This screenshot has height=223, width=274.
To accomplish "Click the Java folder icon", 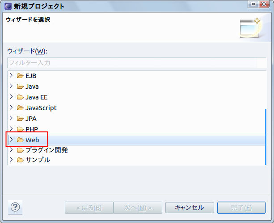I will click(20, 87).
